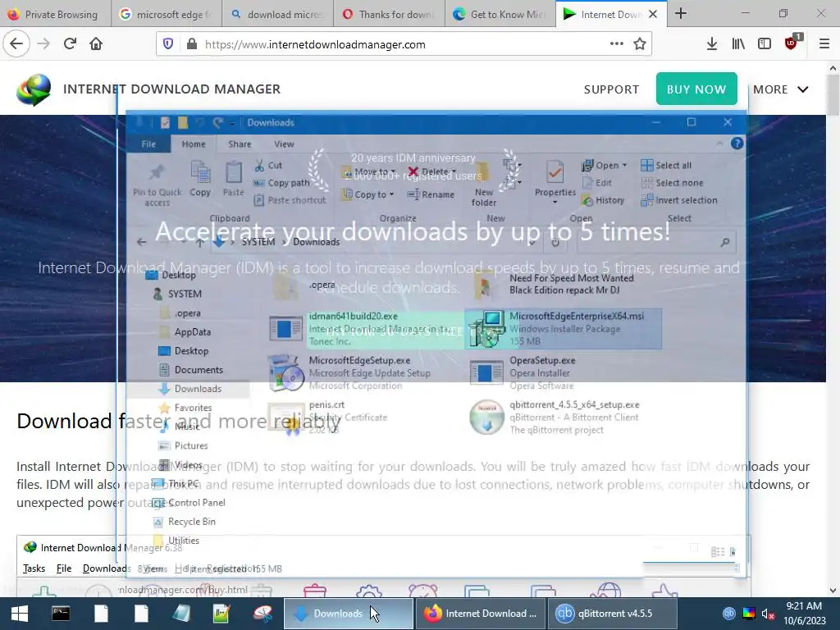
Task: Open a new Firefox tab
Action: [681, 13]
